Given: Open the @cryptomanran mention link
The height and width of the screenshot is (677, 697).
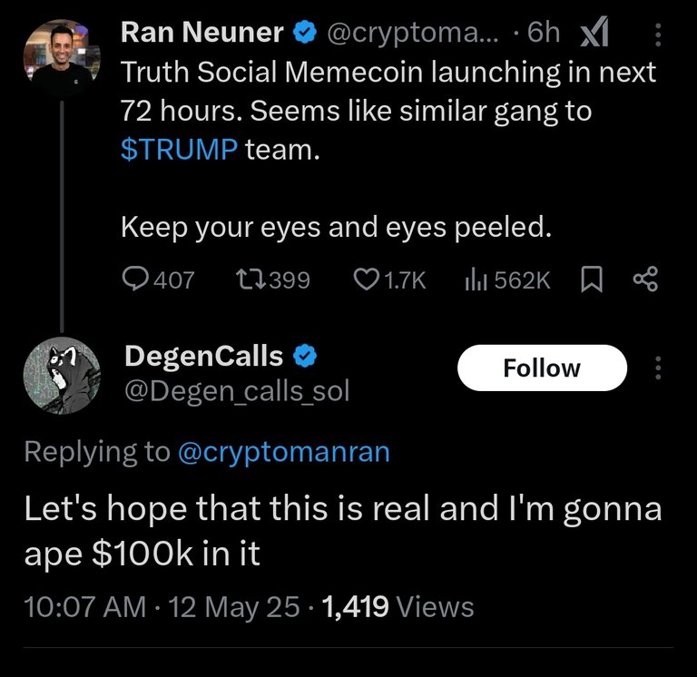Looking at the screenshot, I should (283, 452).
